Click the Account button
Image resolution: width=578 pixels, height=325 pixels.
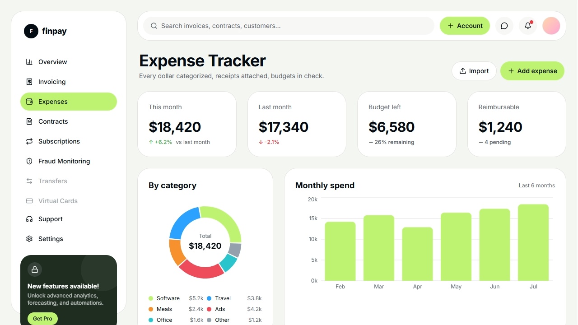click(x=465, y=26)
